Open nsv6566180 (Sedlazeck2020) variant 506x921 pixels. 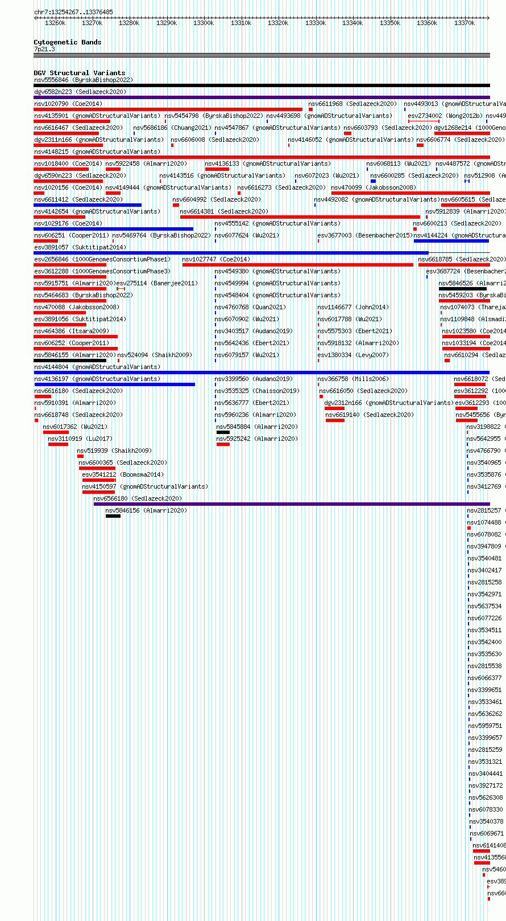pos(138,498)
